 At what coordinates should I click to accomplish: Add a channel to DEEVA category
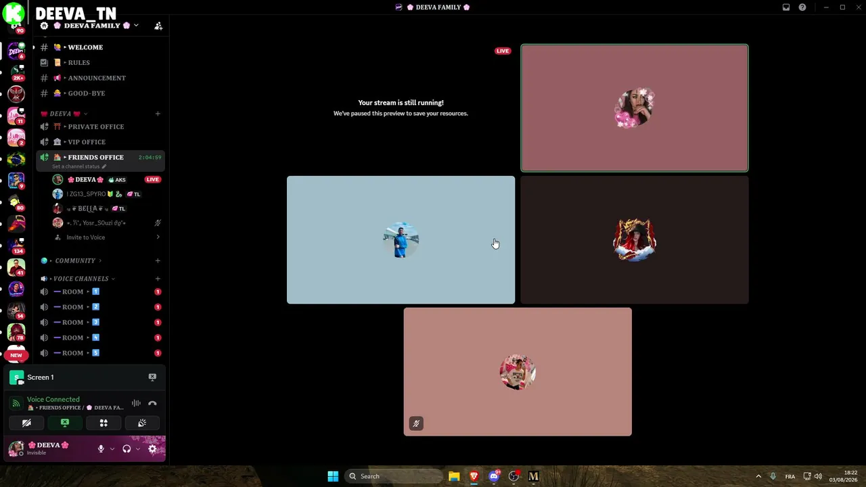click(158, 114)
